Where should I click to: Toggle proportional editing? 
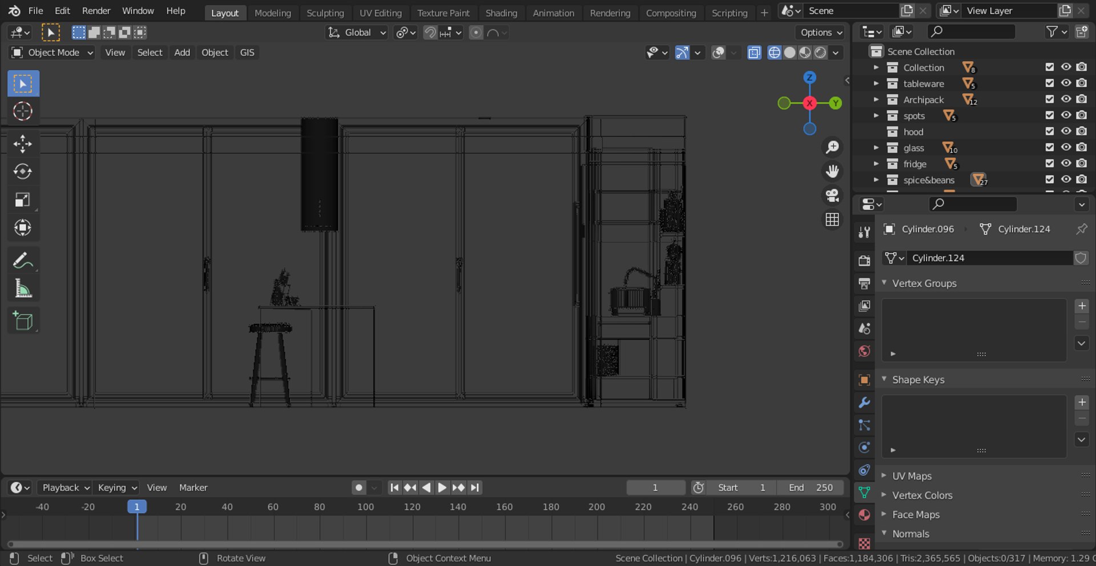[476, 33]
